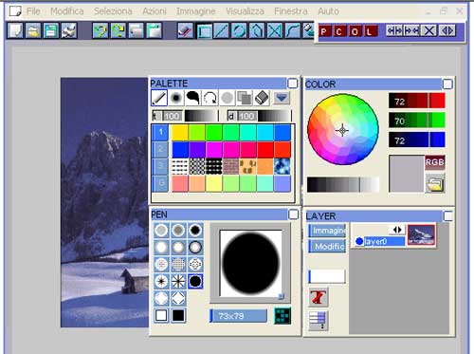This screenshot has height=354, width=474.
Task: Click the new document toolbar icon
Action: pyautogui.click(x=15, y=31)
